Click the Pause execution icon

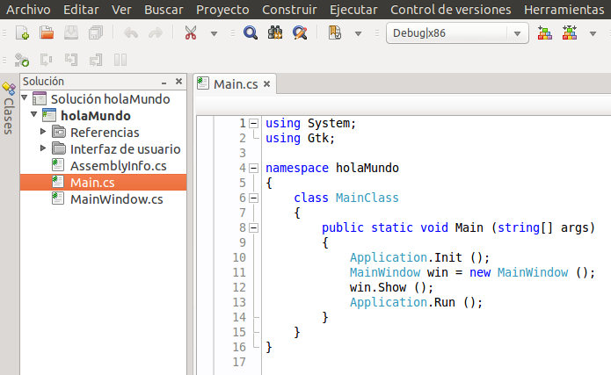(120, 60)
